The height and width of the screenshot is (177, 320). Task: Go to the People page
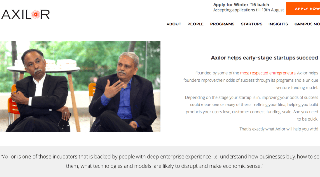(196, 24)
